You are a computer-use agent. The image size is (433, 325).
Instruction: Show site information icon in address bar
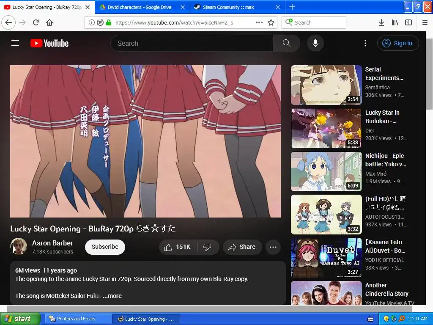pos(91,23)
